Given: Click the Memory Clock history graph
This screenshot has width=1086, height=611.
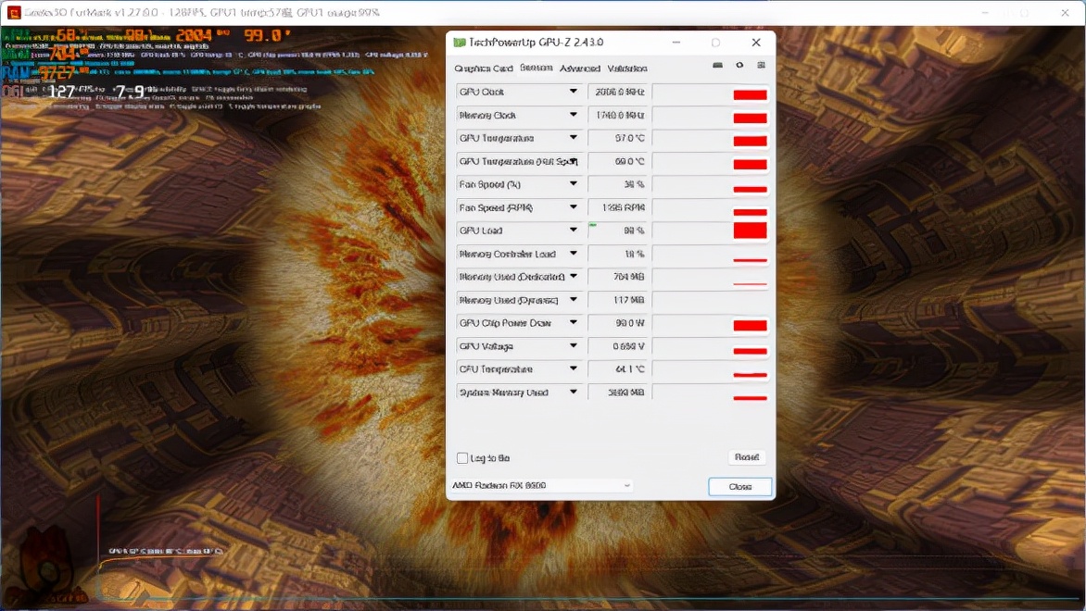Looking at the screenshot, I should (710, 116).
